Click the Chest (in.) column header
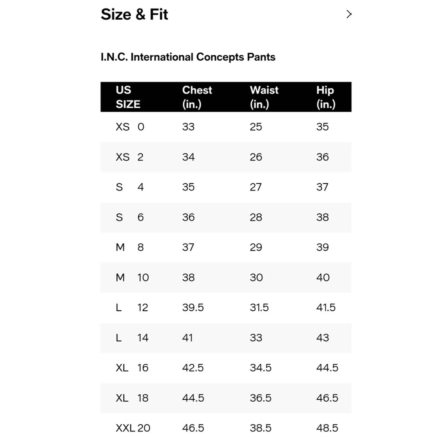The image size is (437, 437). pos(197,97)
